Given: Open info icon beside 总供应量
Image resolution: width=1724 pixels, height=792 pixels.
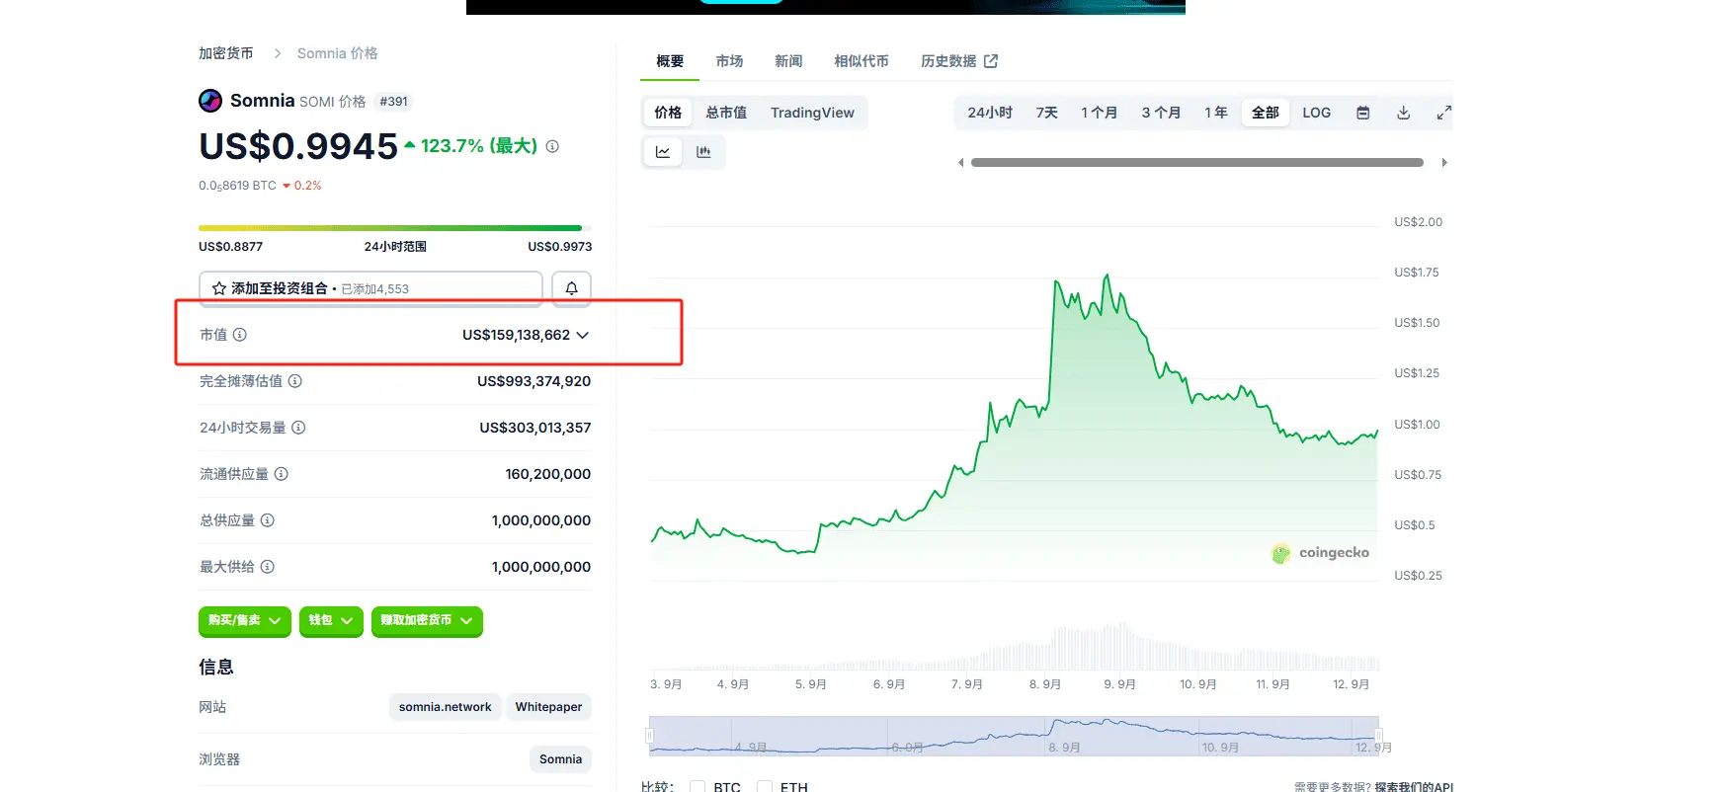Looking at the screenshot, I should click(268, 520).
